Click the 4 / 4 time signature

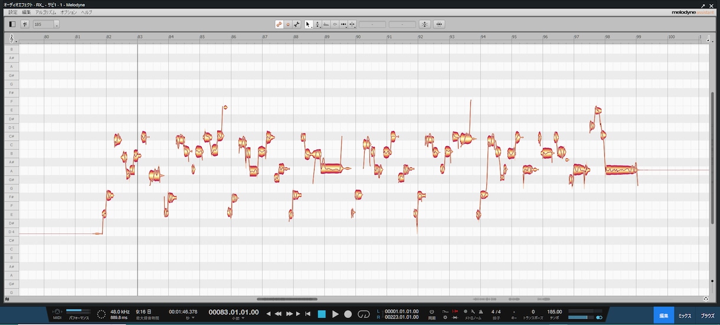point(496,311)
